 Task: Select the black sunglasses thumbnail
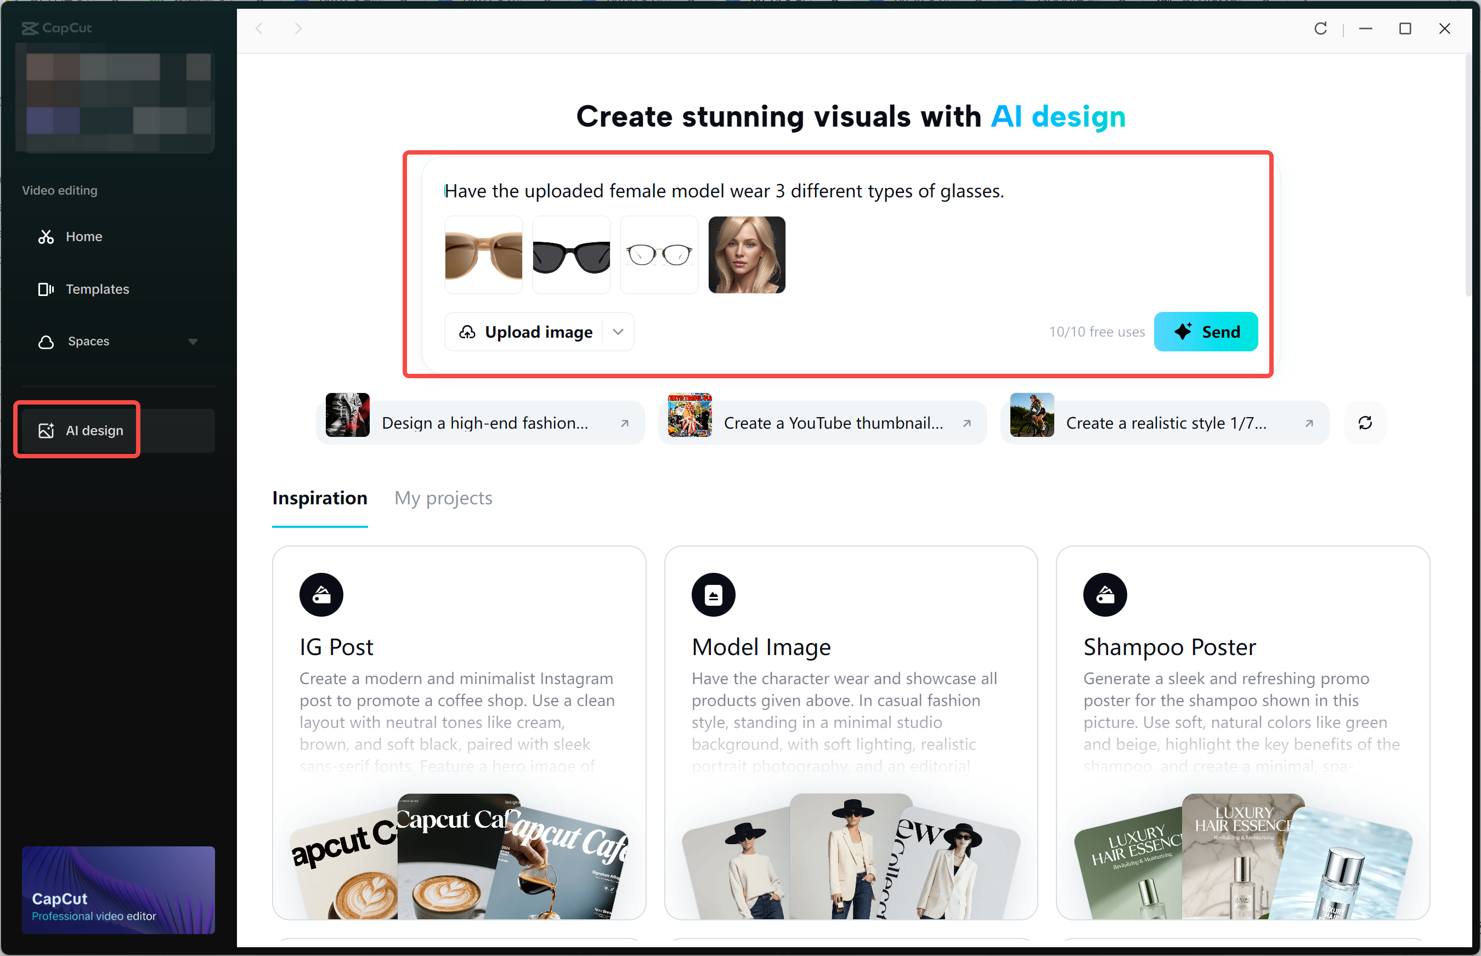click(571, 255)
